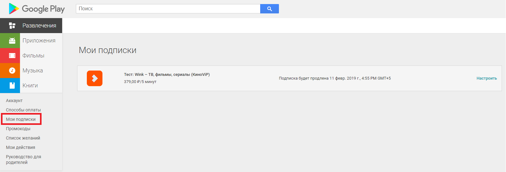
Task: Click the Google Play logo
Action: pos(37,9)
